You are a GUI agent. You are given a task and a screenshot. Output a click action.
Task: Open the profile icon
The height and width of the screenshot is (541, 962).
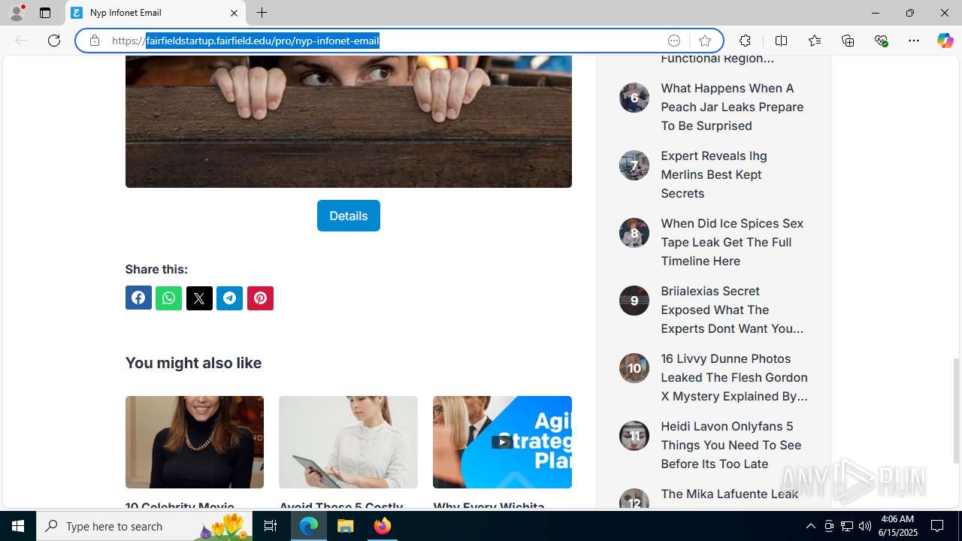pos(17,13)
